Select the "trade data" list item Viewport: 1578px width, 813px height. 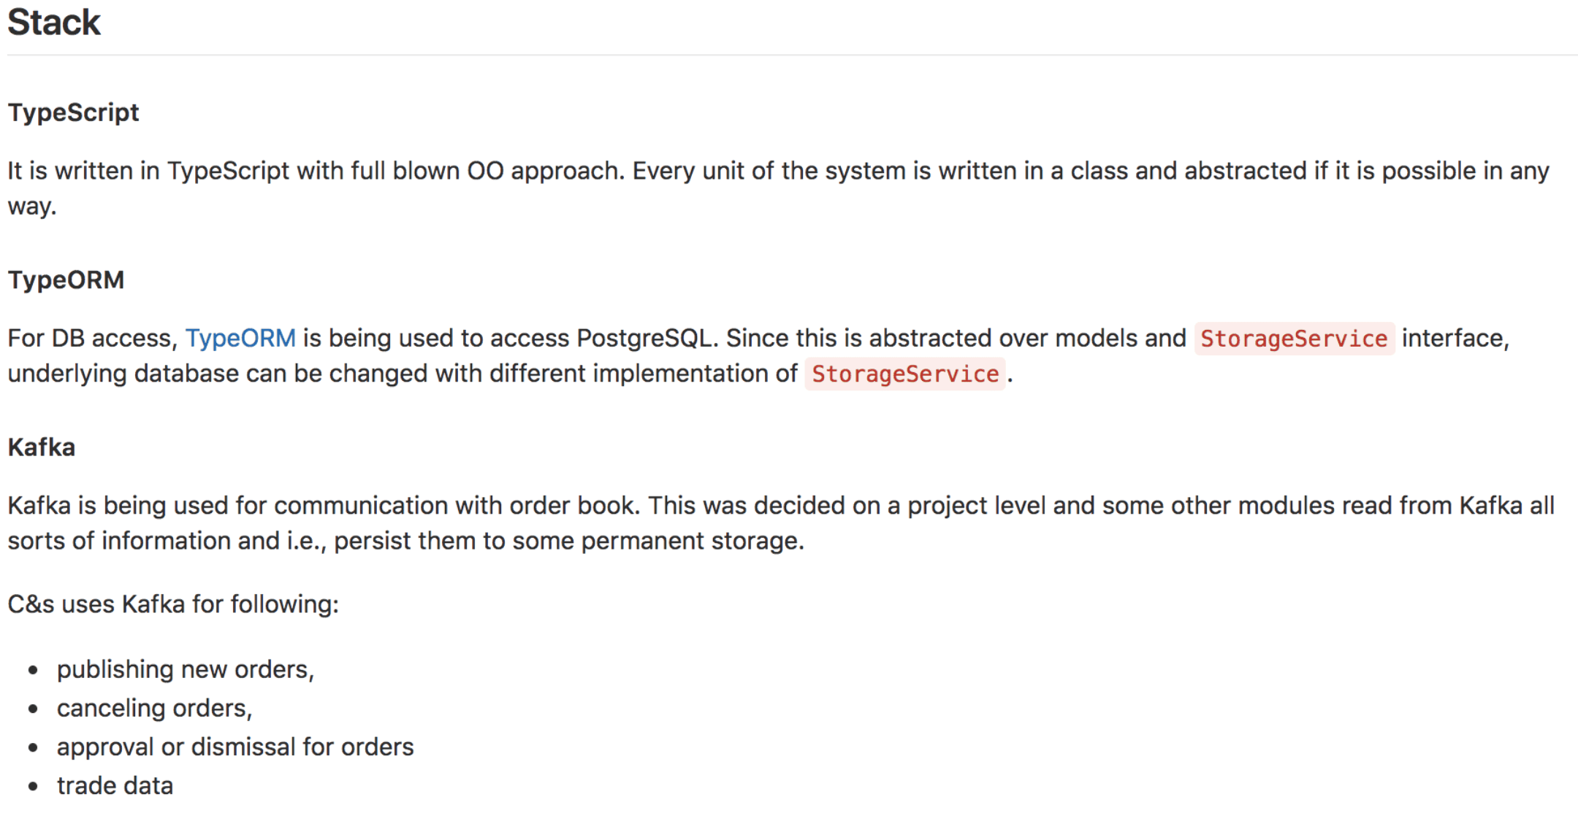(115, 785)
